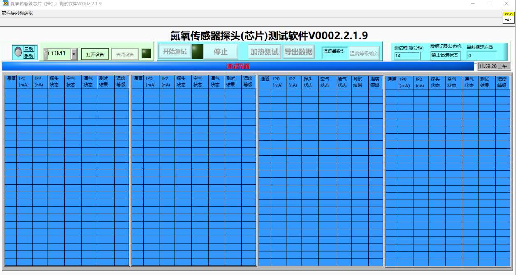Click the DEMO MAIN icon
The height and width of the screenshot is (275, 516).
tap(509, 18)
